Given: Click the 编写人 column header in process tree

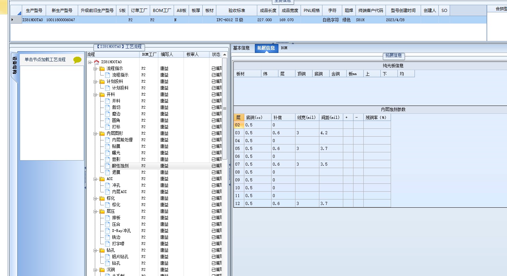Looking at the screenshot, I should click(x=171, y=54).
